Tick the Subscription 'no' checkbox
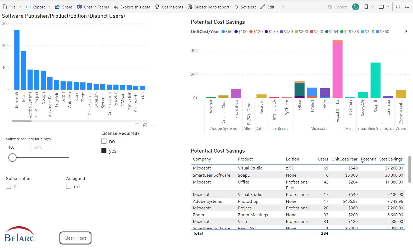The width and height of the screenshot is (413, 248). pos(8,186)
